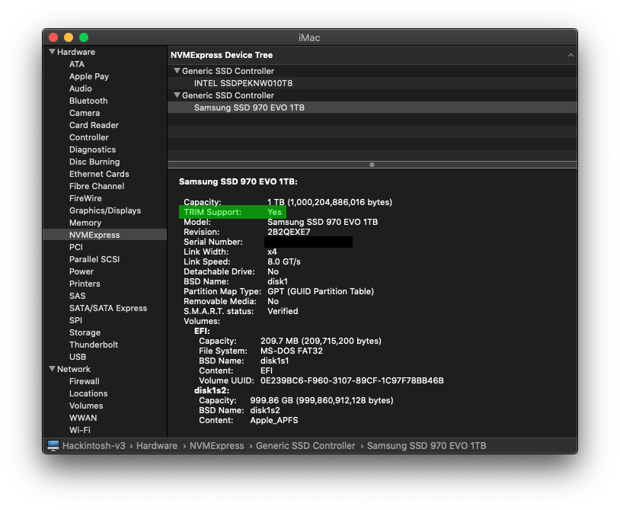Select Firewall under Network
Screen dimensions: 620x510
click(x=85, y=381)
